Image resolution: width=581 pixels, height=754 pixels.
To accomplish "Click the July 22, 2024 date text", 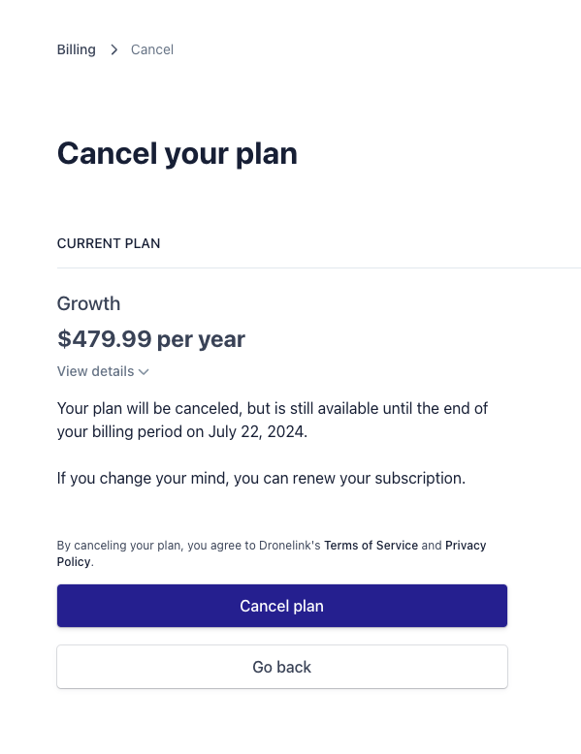I will coord(257,431).
